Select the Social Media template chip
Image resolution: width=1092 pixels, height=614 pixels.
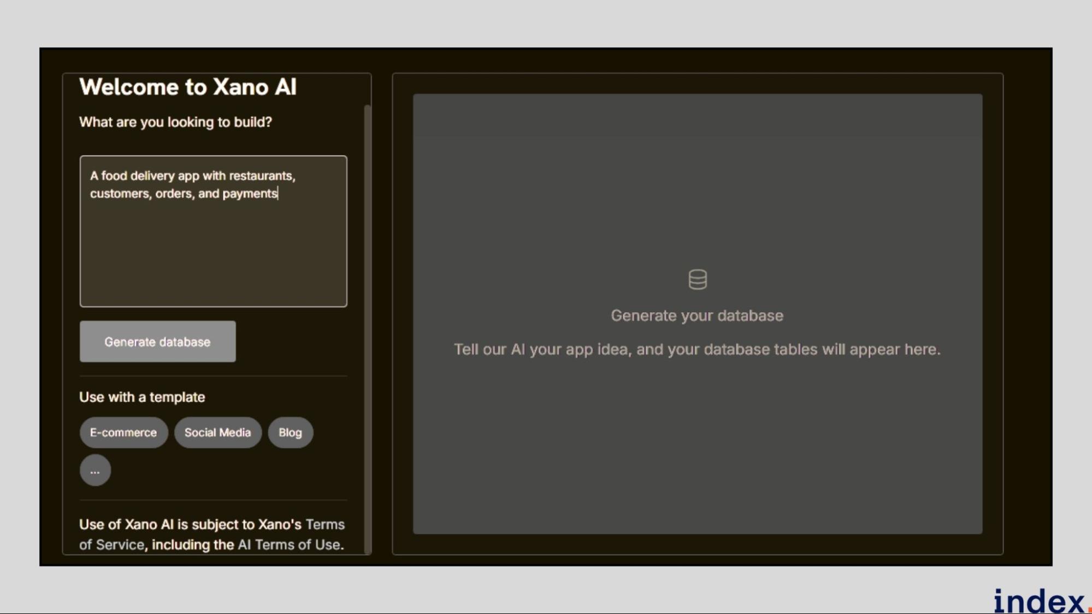point(217,432)
